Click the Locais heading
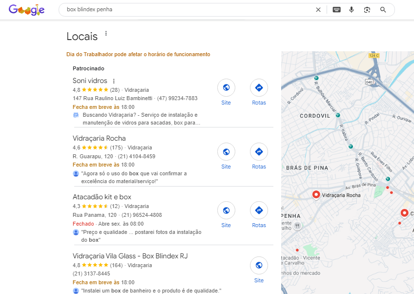Viewport: 414px width, 294px height. [x=82, y=37]
